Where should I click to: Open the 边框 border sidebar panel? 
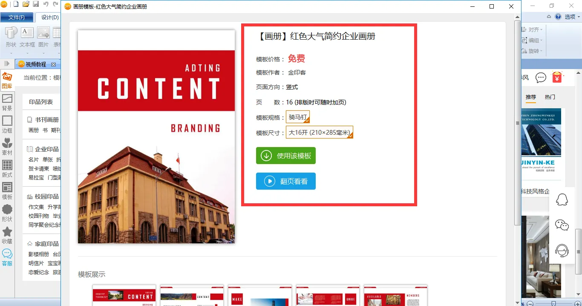(7, 125)
